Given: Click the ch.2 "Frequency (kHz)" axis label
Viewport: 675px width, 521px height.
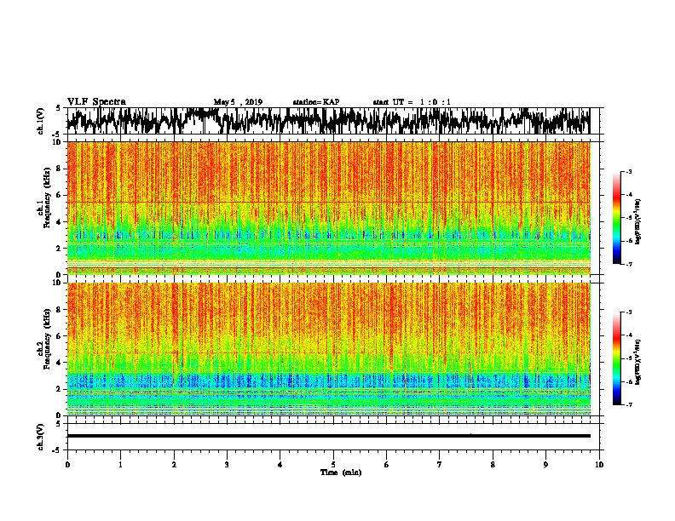Looking at the screenshot, I should (x=46, y=339).
